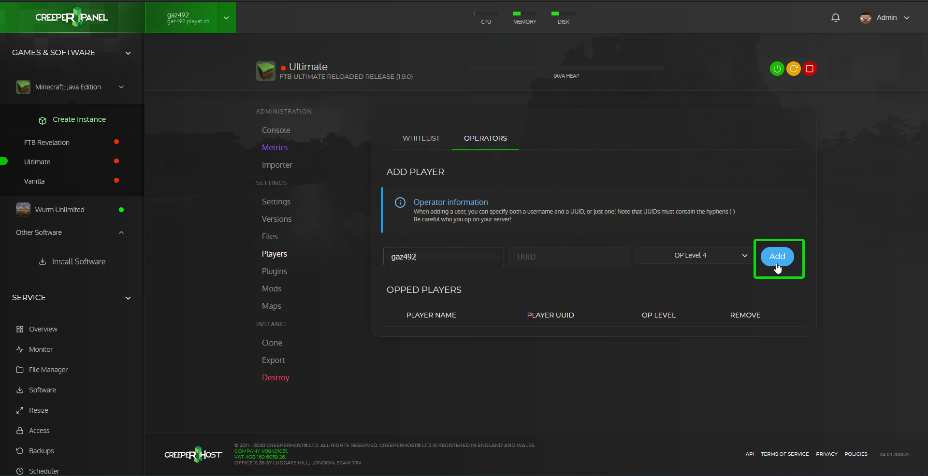Viewport: 928px width, 476px height.
Task: Click the CPU usage bar
Action: tap(486, 14)
